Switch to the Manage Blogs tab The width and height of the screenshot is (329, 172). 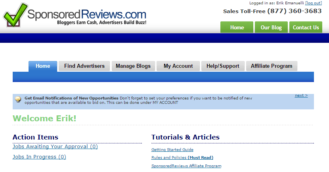point(133,66)
